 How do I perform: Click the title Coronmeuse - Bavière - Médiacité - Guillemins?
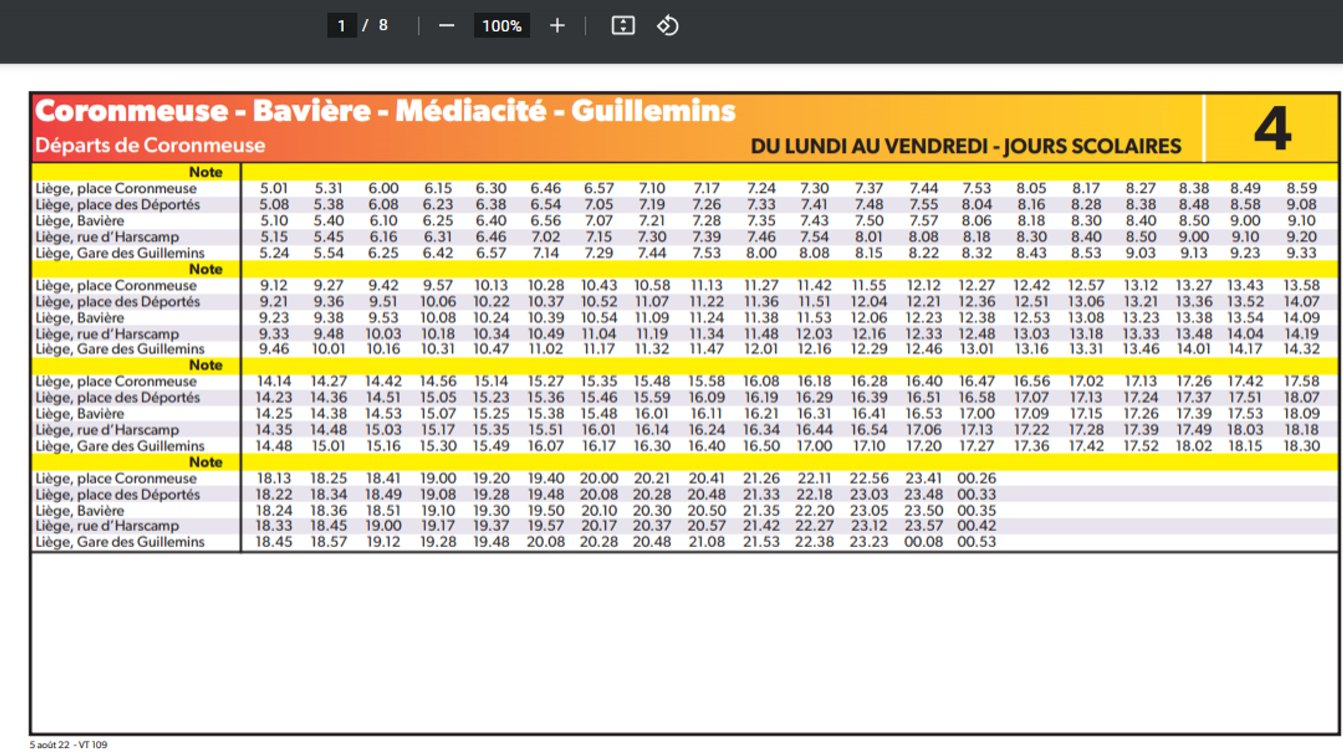(x=385, y=111)
